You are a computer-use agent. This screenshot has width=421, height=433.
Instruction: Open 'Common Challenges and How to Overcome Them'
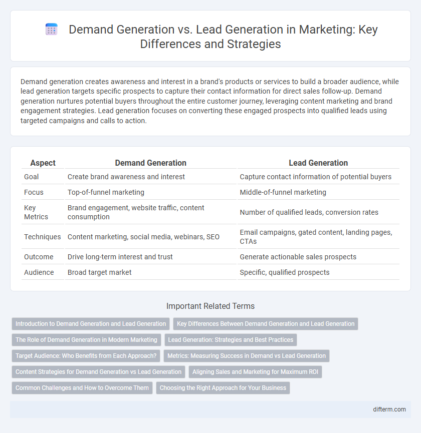click(82, 388)
